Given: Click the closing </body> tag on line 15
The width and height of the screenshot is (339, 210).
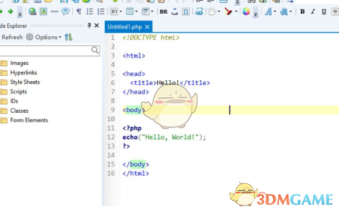Looking at the screenshot, I should 136,164.
